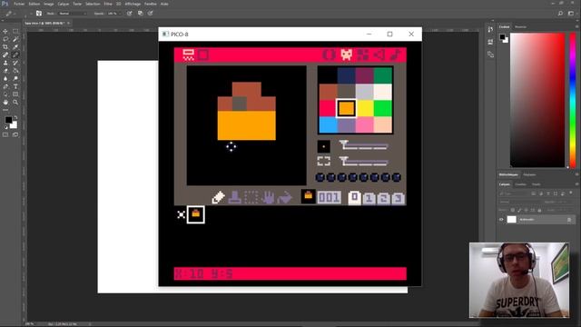Open the Filtre menu
This screenshot has height=327, width=581.
coord(108,4)
